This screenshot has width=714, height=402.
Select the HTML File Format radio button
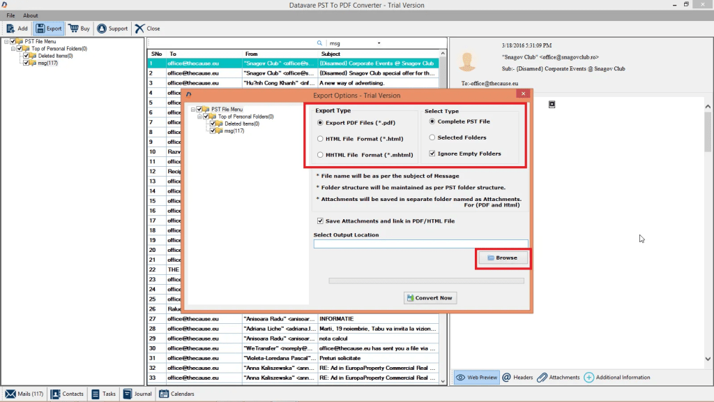[320, 139]
